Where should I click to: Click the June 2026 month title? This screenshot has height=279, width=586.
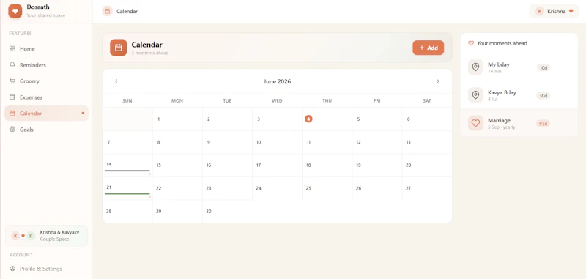(x=277, y=81)
